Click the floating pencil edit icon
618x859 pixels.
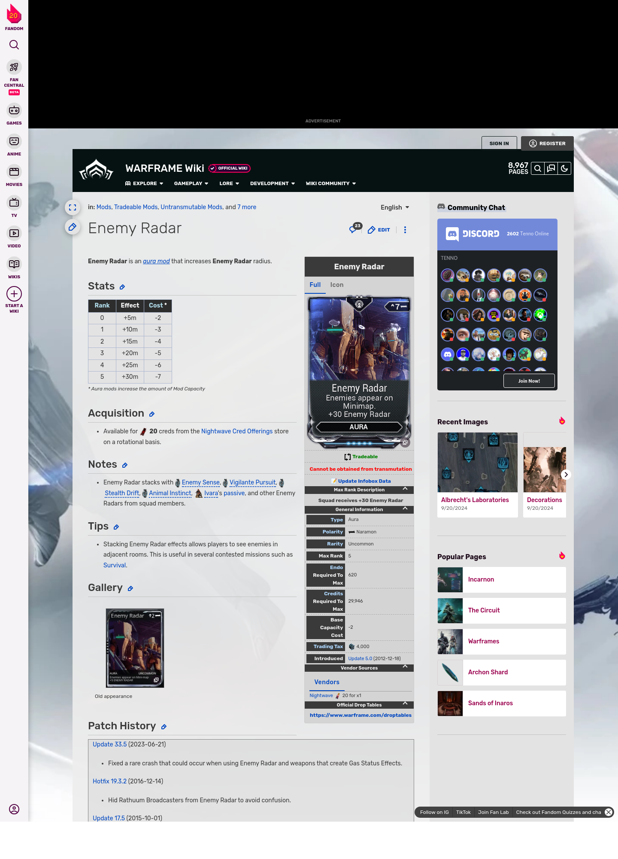(73, 227)
